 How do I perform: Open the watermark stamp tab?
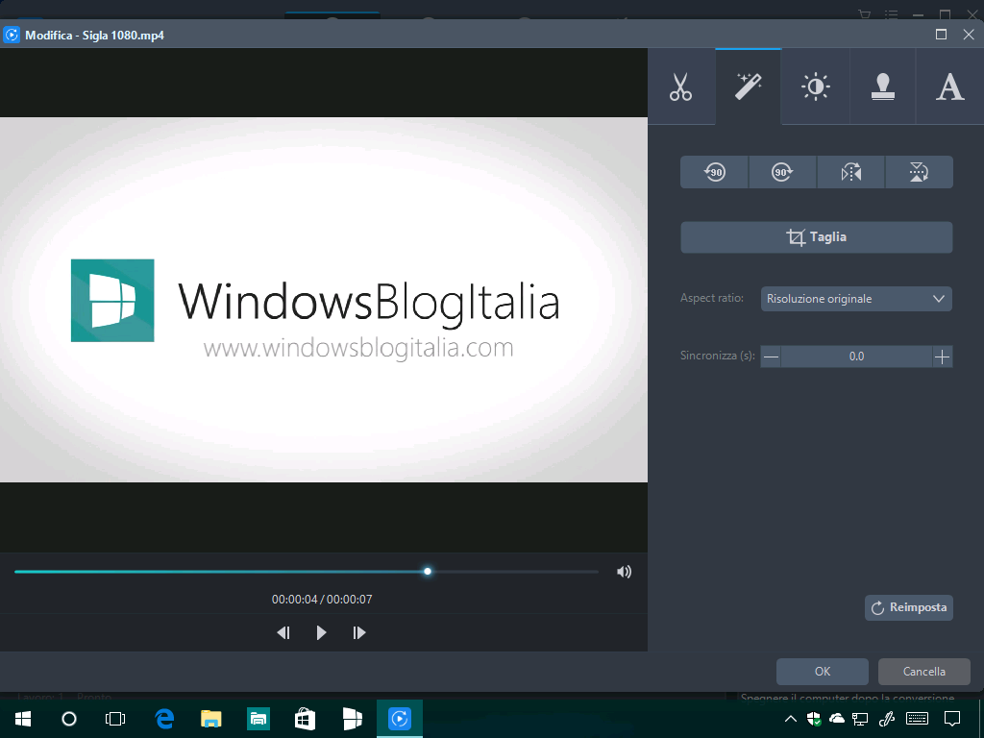[x=882, y=86]
